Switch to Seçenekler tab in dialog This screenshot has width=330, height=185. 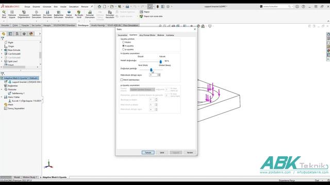123,35
